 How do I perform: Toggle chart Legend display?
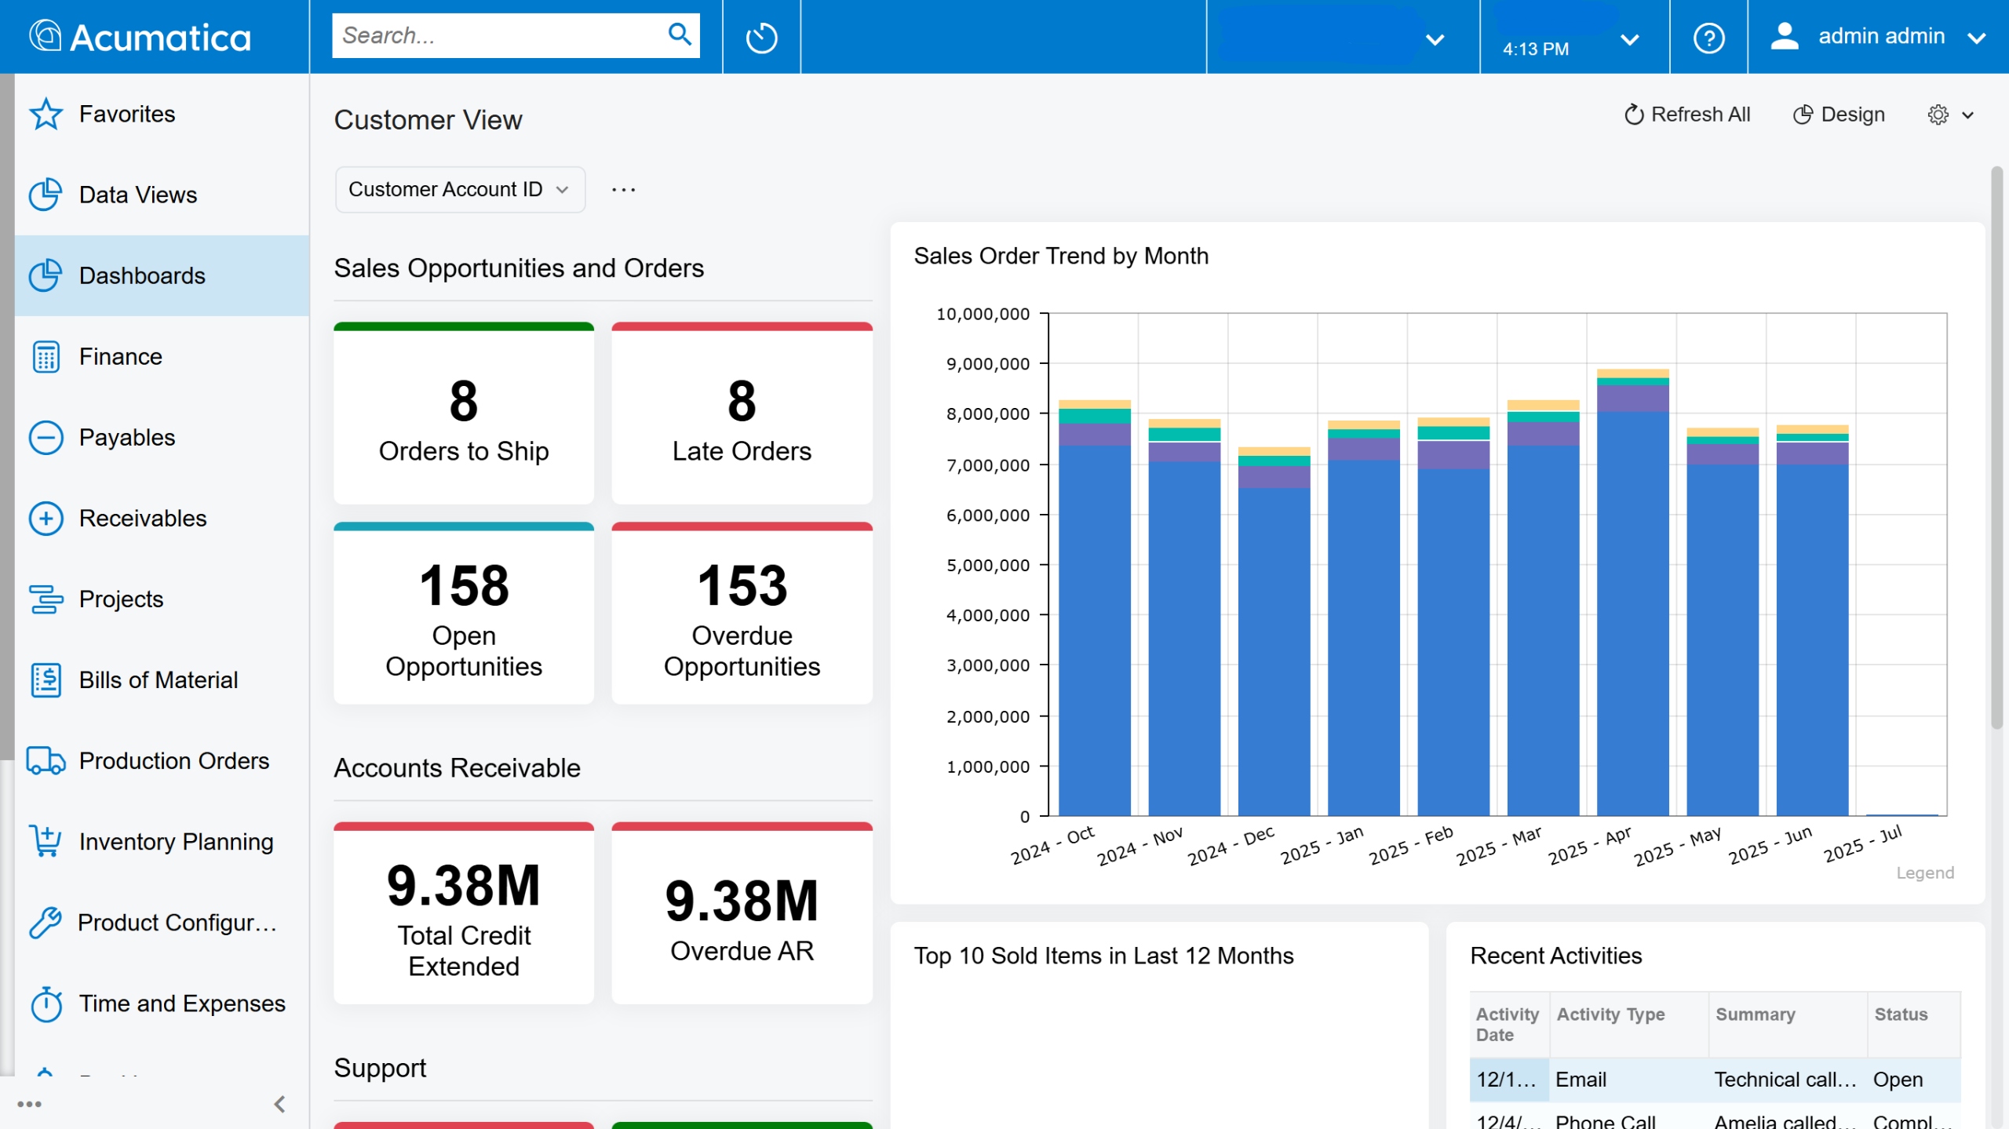point(1924,872)
